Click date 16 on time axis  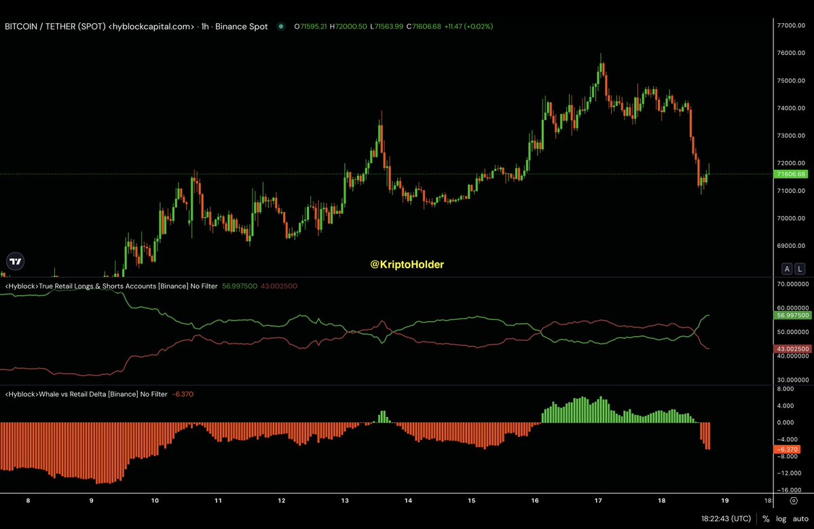click(535, 501)
